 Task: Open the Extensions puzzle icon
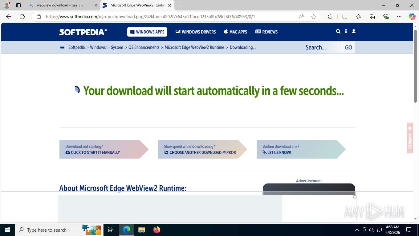click(x=330, y=17)
